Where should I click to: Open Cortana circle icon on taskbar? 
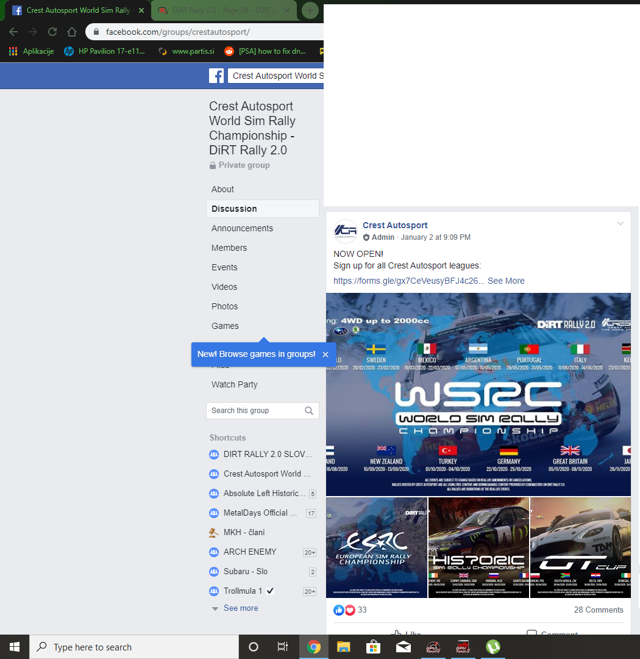pos(254,647)
